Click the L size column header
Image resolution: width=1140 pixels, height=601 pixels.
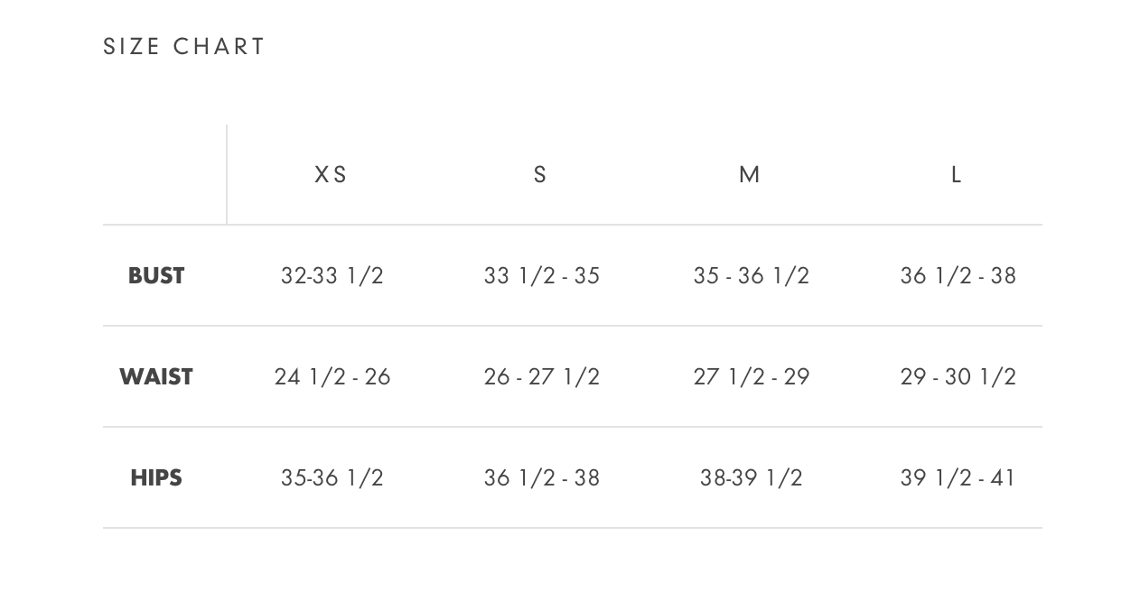click(957, 174)
